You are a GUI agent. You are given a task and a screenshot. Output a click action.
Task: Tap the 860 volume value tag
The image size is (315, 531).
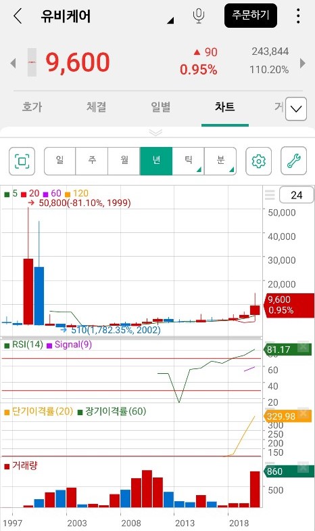click(x=289, y=471)
